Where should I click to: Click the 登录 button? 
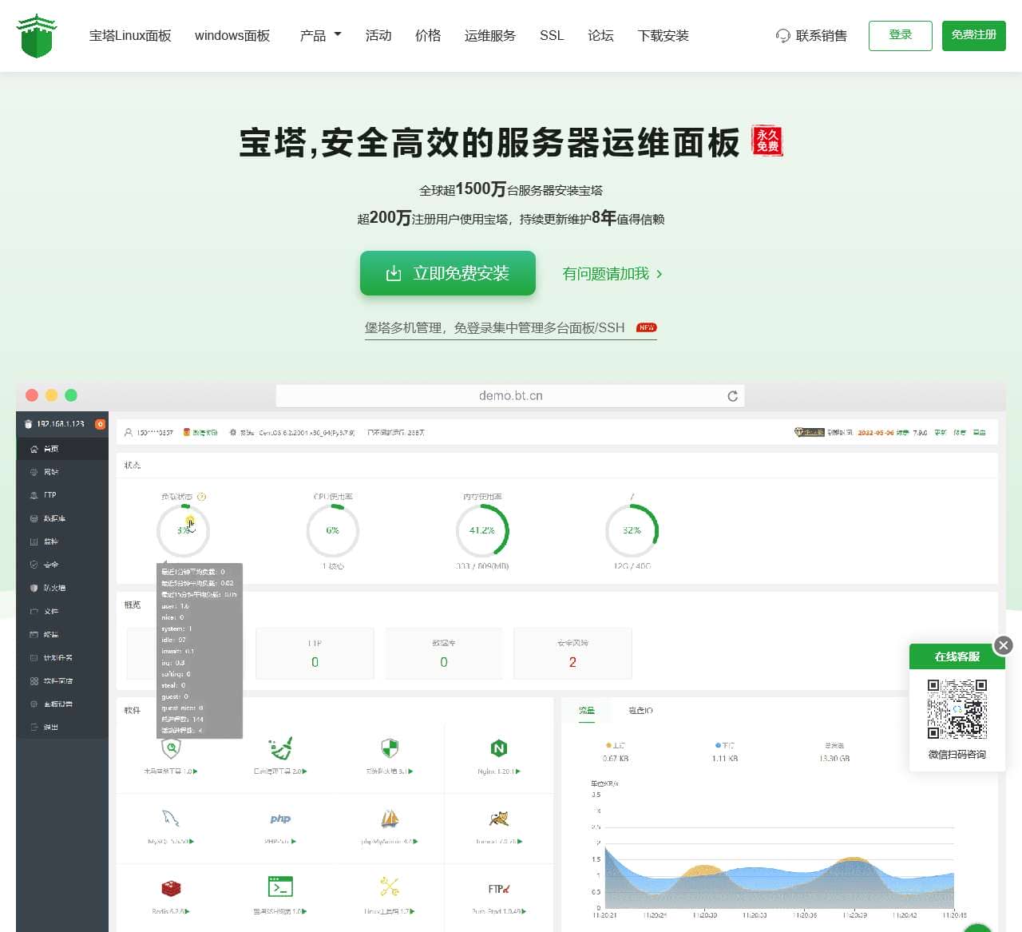click(x=900, y=35)
